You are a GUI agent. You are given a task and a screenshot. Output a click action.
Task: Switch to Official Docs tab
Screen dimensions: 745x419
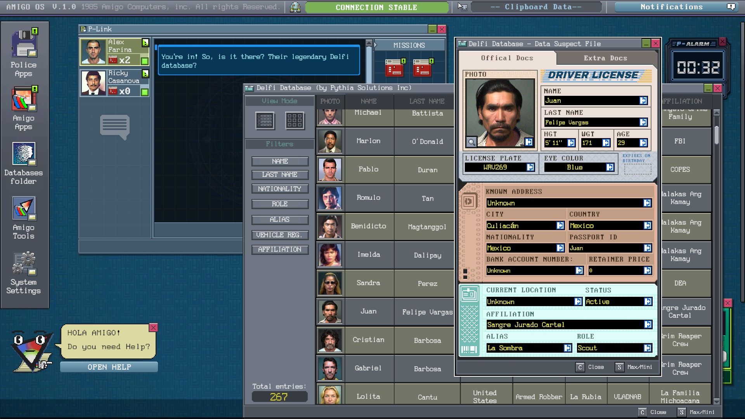click(506, 58)
